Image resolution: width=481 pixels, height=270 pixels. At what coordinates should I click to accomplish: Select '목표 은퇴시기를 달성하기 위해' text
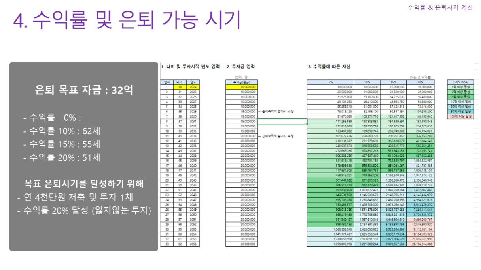tap(84, 184)
